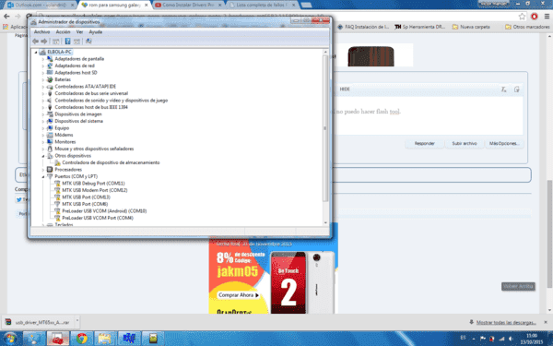Click warning icon of PreLoader USB VCOM (Android)
This screenshot has height=346, width=553.
pyautogui.click(x=57, y=211)
